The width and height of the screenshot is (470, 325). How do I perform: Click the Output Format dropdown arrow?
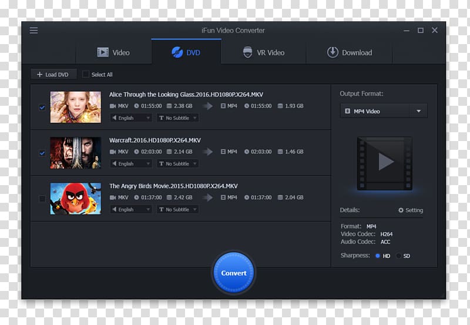[x=419, y=111]
